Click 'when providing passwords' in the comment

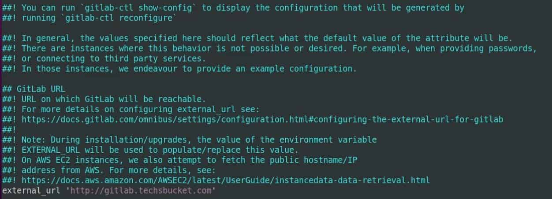(x=477, y=48)
